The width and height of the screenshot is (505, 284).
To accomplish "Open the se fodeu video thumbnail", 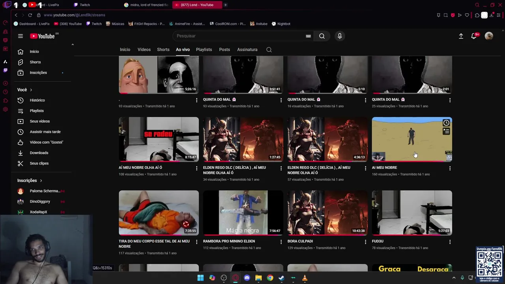I will [159, 139].
